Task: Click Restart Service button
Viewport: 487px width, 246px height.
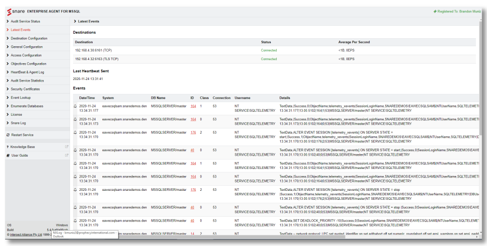Action: point(22,135)
